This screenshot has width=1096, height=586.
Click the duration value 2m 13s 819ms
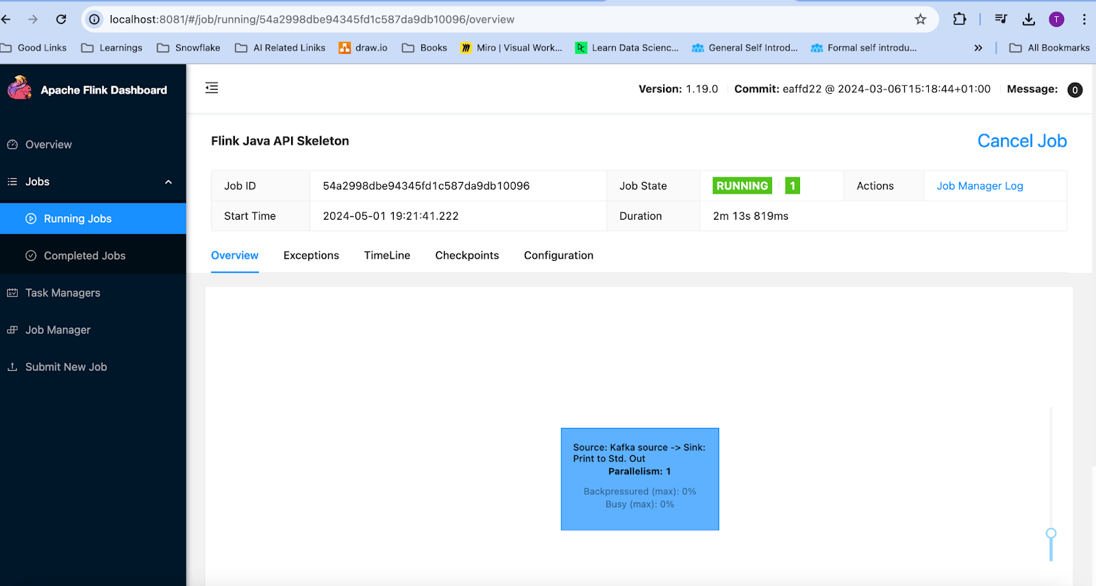pyautogui.click(x=751, y=216)
